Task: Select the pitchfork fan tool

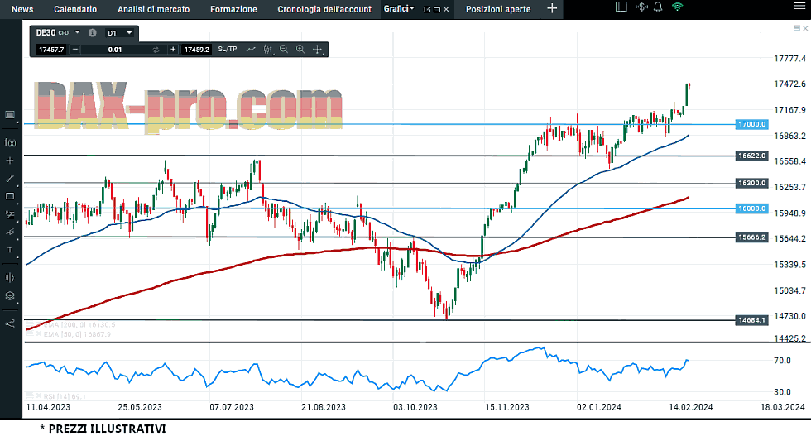Action: click(x=10, y=232)
